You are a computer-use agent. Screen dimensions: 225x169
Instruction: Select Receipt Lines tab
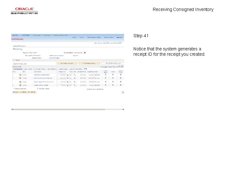(x=17, y=69)
